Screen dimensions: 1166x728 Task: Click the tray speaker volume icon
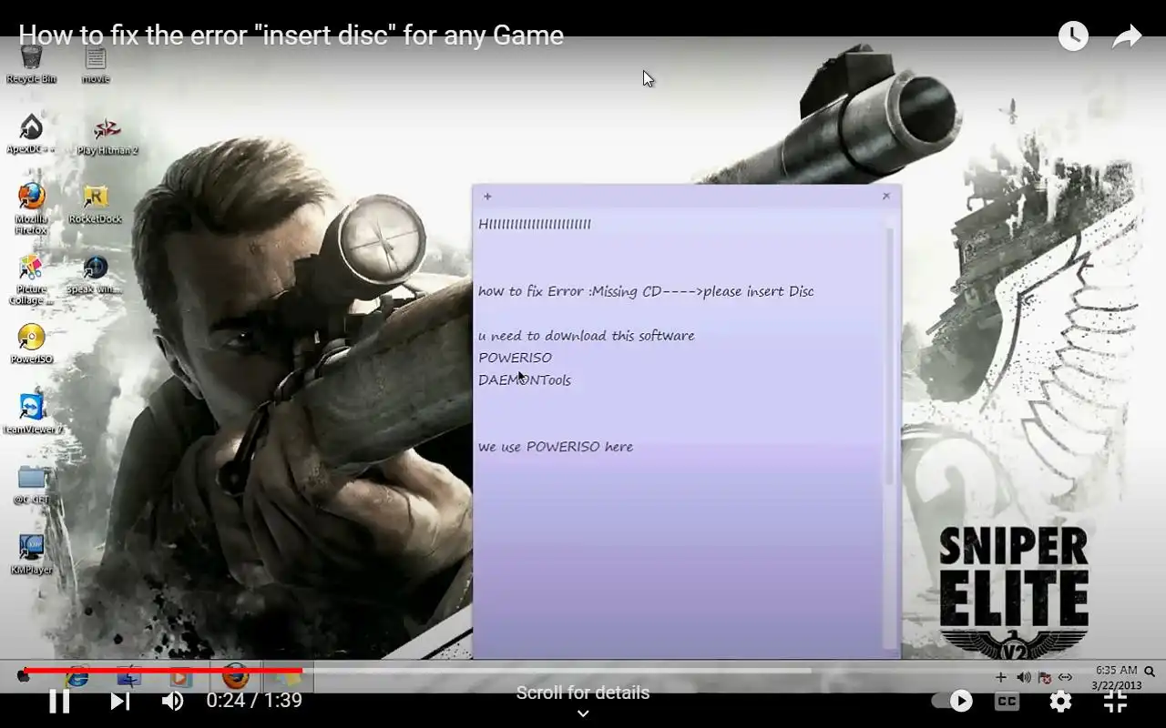[x=1024, y=677]
